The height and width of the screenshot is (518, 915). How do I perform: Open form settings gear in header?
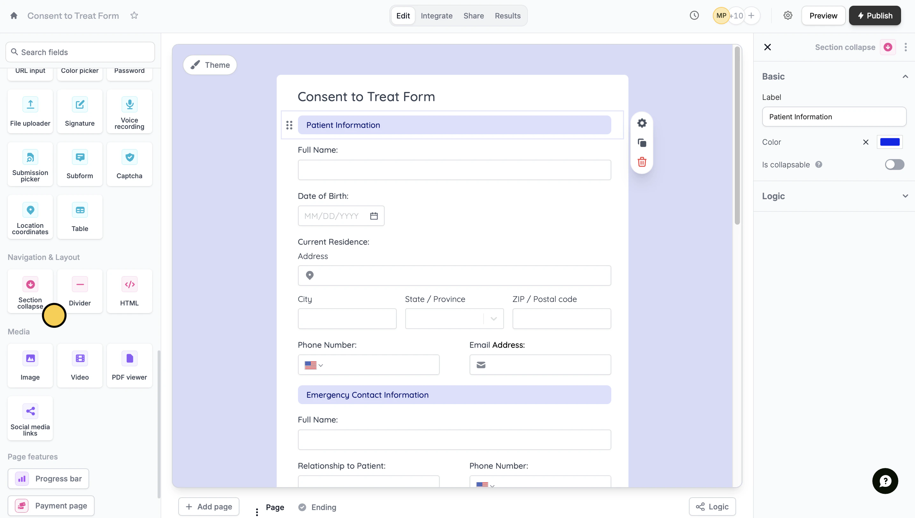pos(788,16)
